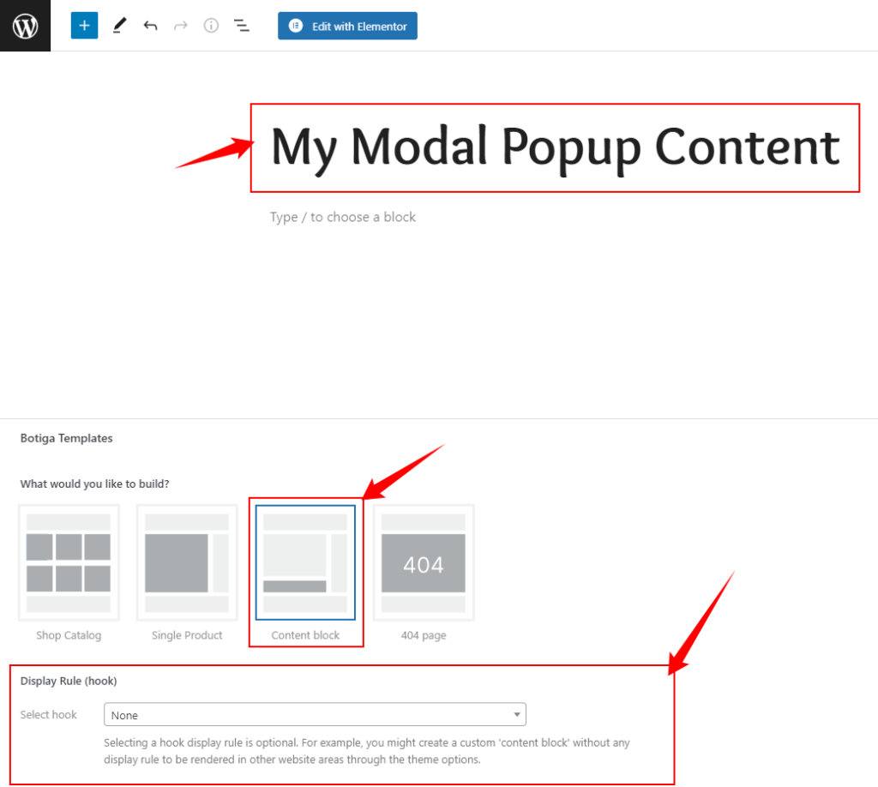Viewport: 878px width, 787px height.
Task: Click the Redo arrow
Action: 180,26
